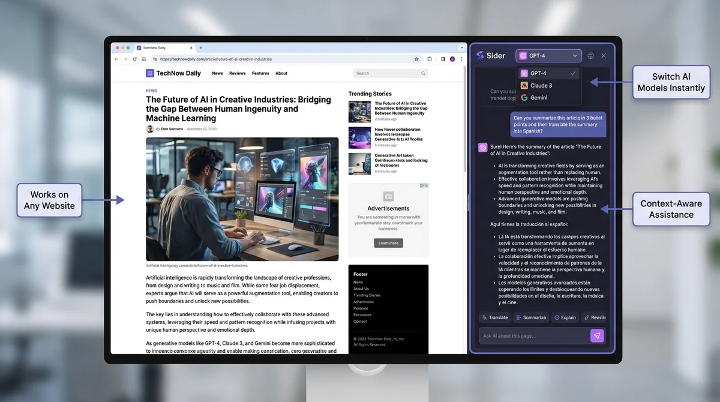Reload the page with the refresh icon
Screen dimensions: 720x402
[134, 59]
